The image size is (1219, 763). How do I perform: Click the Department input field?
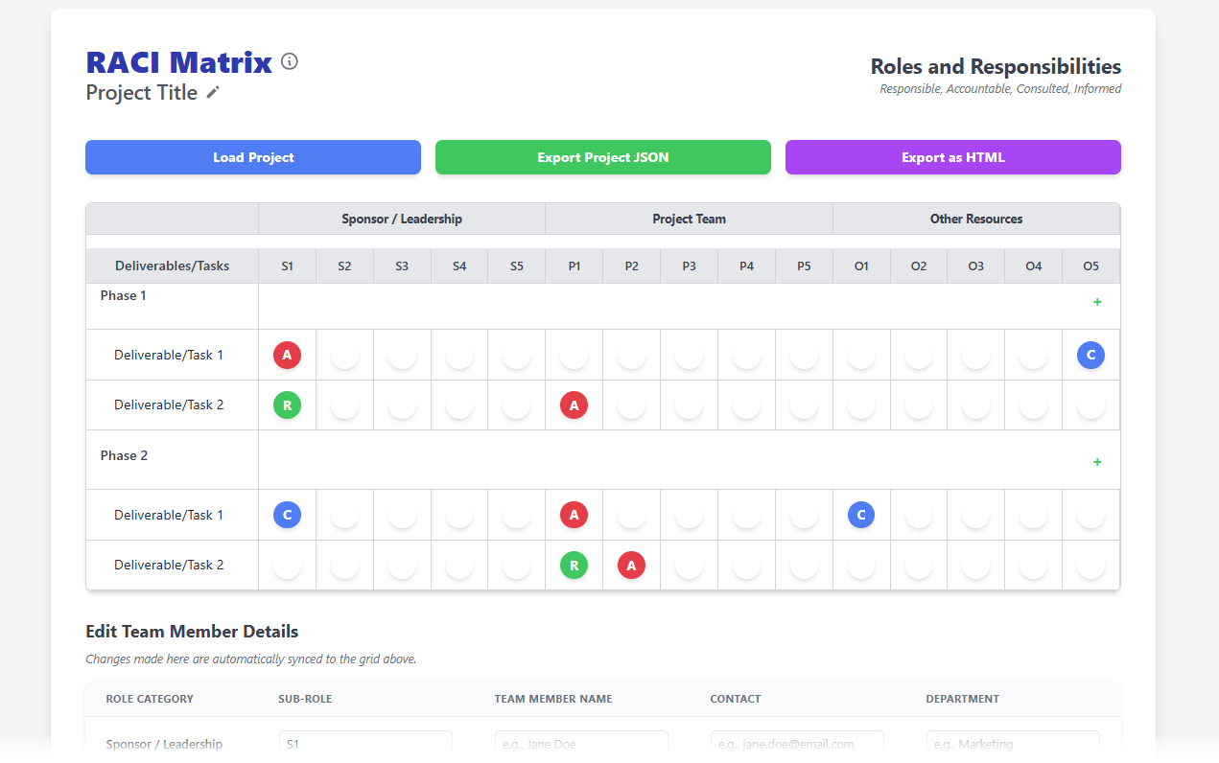1013,744
